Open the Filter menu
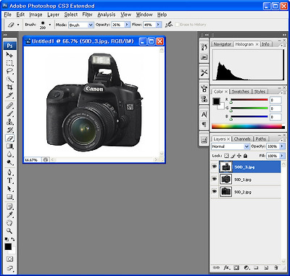This screenshot has height=276, width=290. click(88, 14)
